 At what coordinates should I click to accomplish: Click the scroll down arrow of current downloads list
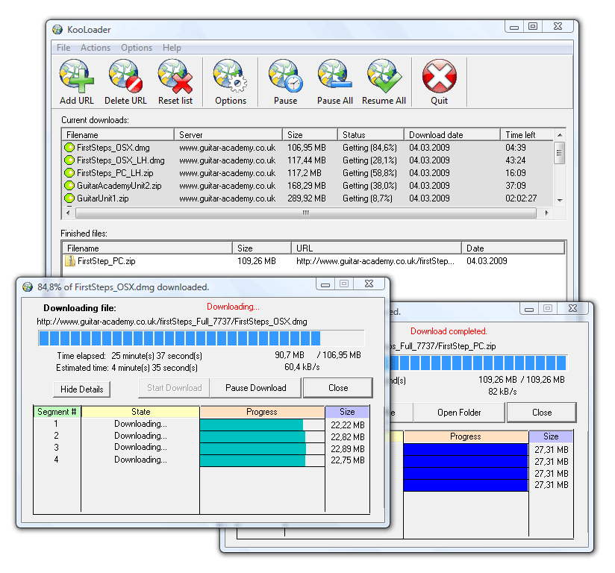[560, 201]
